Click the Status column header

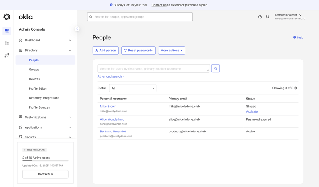click(x=250, y=99)
